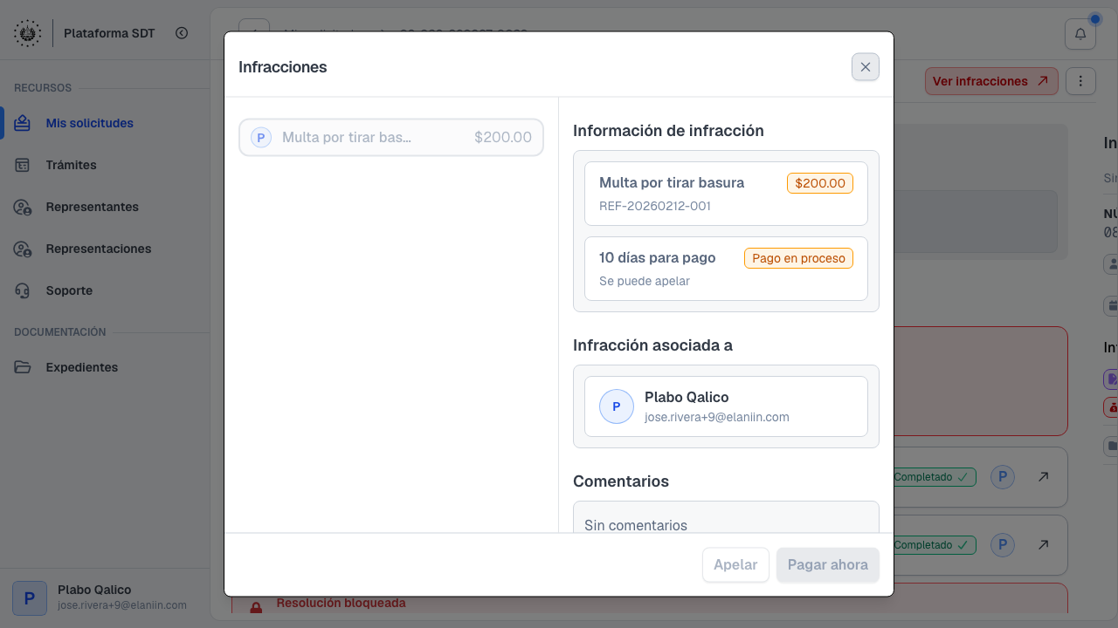Click the Pagar ahora button
Screen dimensions: 1118x628
coord(828,565)
